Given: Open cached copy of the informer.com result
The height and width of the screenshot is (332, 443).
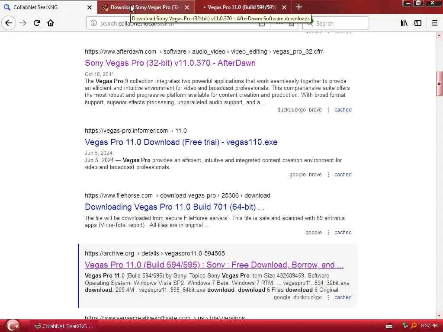Looking at the screenshot, I should coord(343,175).
